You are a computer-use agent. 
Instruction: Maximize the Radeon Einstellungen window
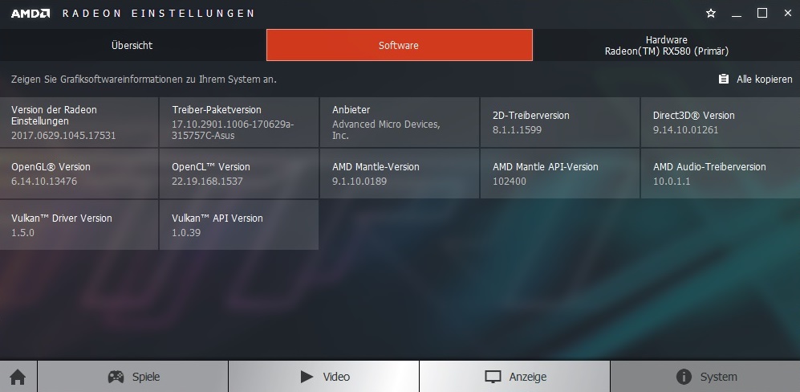pos(762,14)
